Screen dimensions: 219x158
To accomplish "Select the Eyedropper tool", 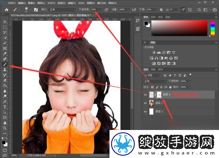I will [x=5, y=54].
